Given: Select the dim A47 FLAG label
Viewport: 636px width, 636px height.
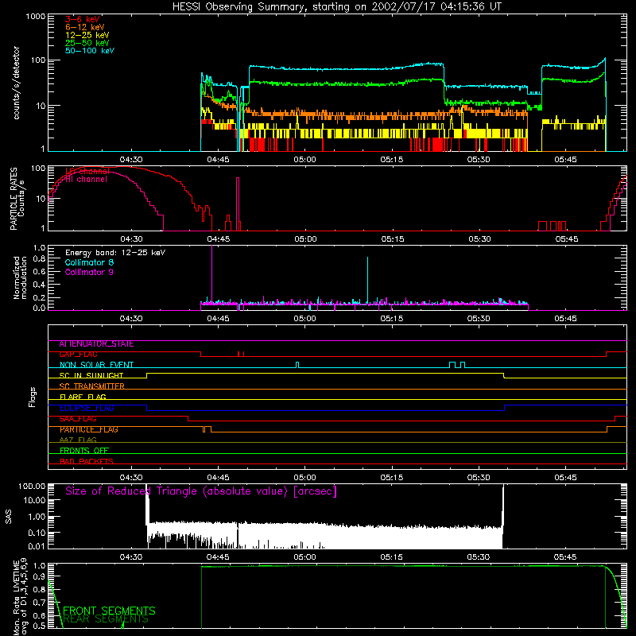Looking at the screenshot, I should pyautogui.click(x=78, y=440).
